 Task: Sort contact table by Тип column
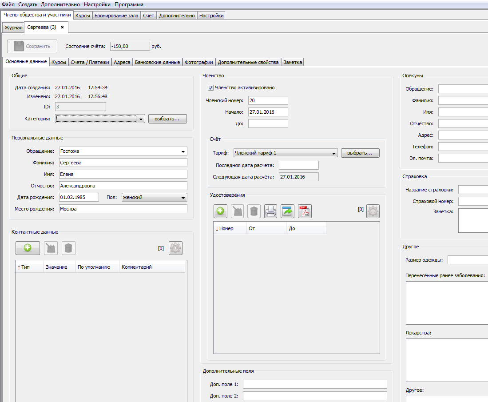click(29, 267)
